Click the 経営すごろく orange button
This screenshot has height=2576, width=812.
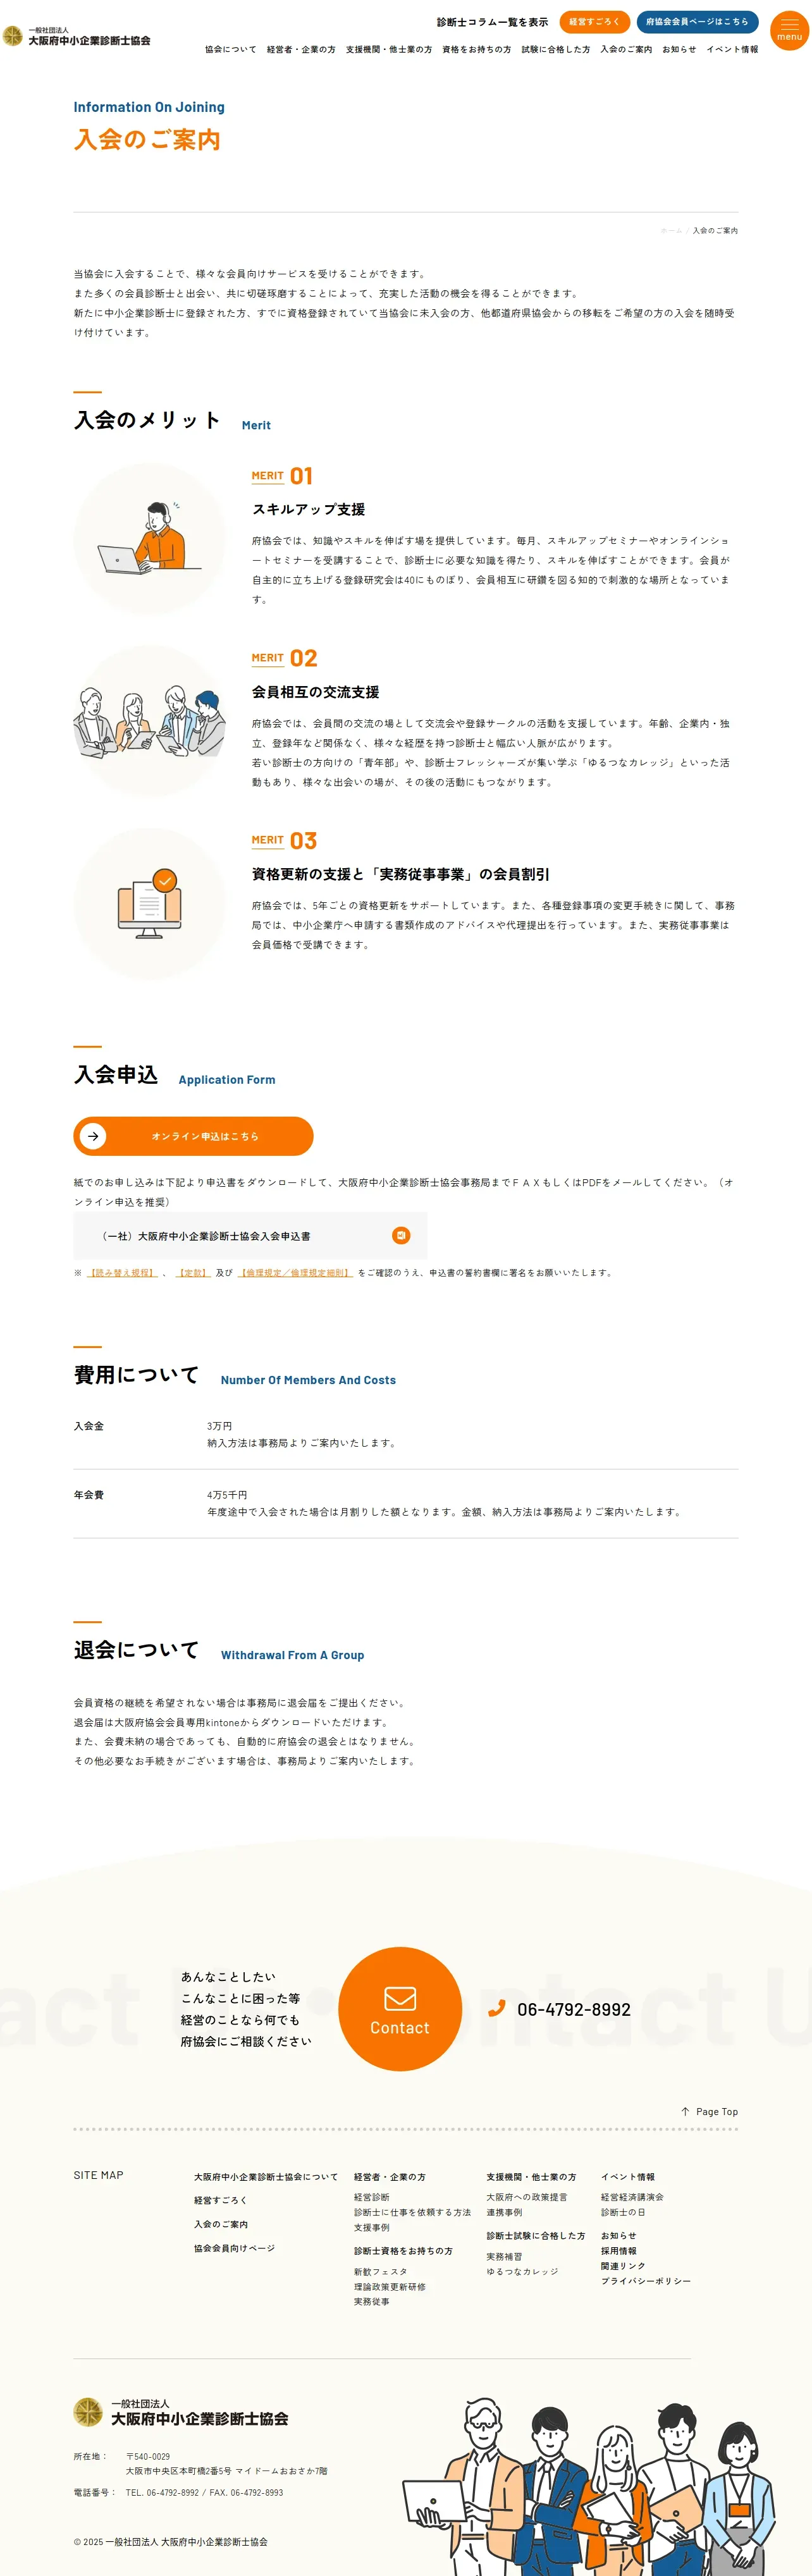594,21
